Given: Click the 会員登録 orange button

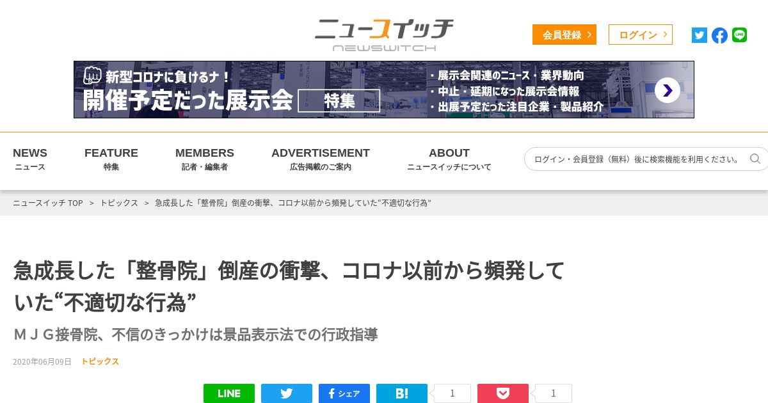Looking at the screenshot, I should 564,35.
